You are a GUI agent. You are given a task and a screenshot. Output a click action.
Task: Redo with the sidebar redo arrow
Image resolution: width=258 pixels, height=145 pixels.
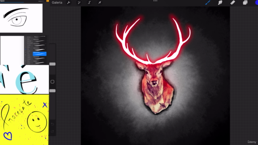(52, 132)
